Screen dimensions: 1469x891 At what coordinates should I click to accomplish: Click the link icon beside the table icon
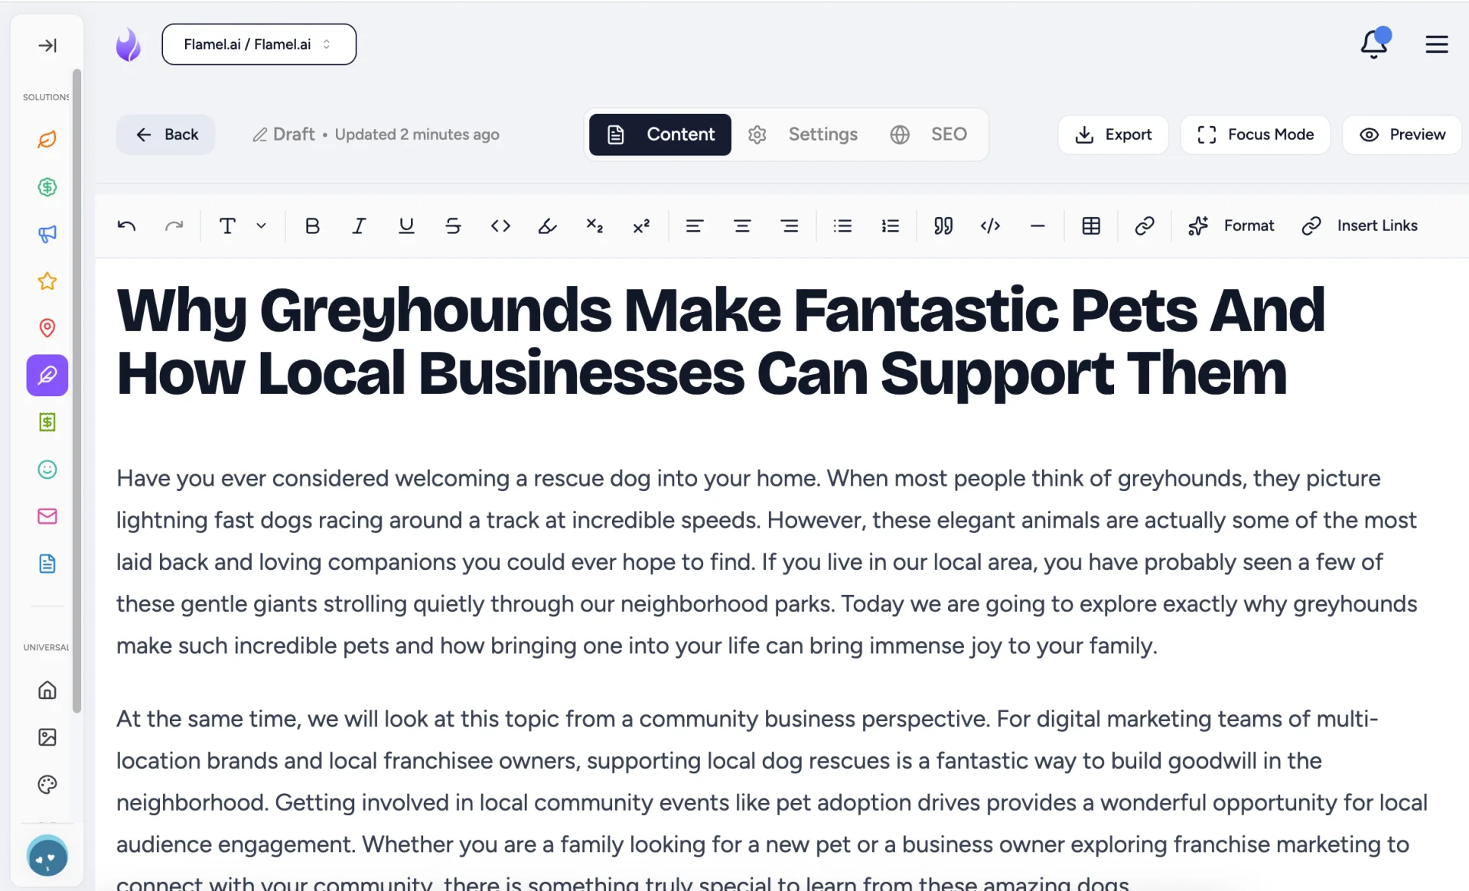(x=1145, y=226)
